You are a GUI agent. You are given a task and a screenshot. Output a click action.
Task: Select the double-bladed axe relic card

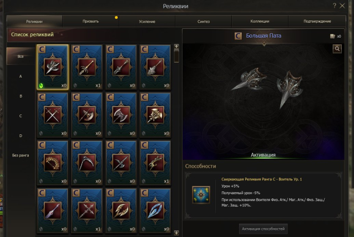121,115
